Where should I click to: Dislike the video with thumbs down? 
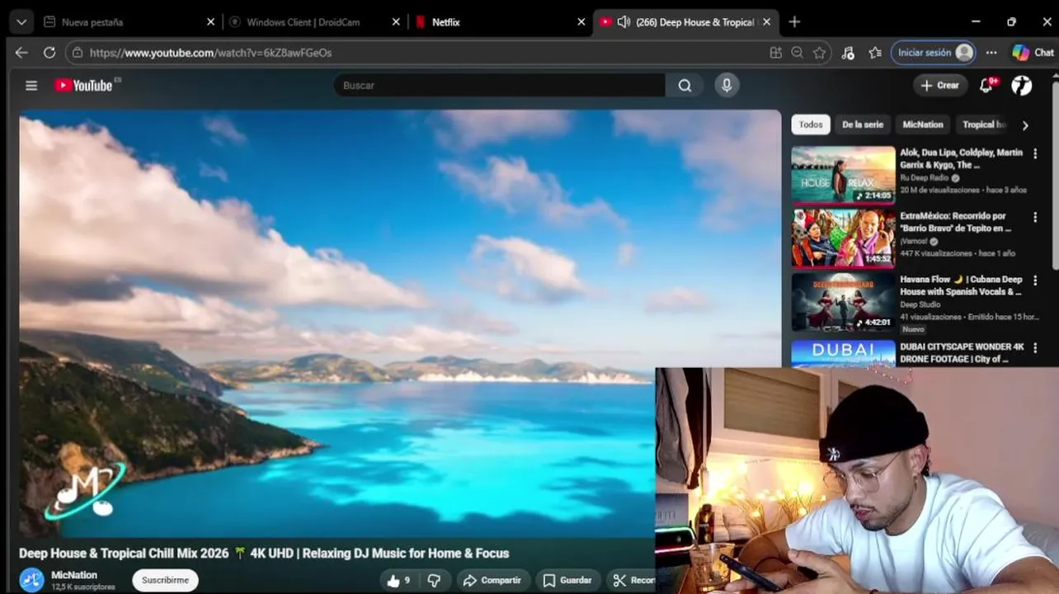(x=435, y=580)
